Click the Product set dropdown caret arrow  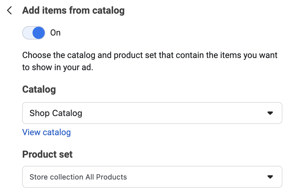pos(270,177)
